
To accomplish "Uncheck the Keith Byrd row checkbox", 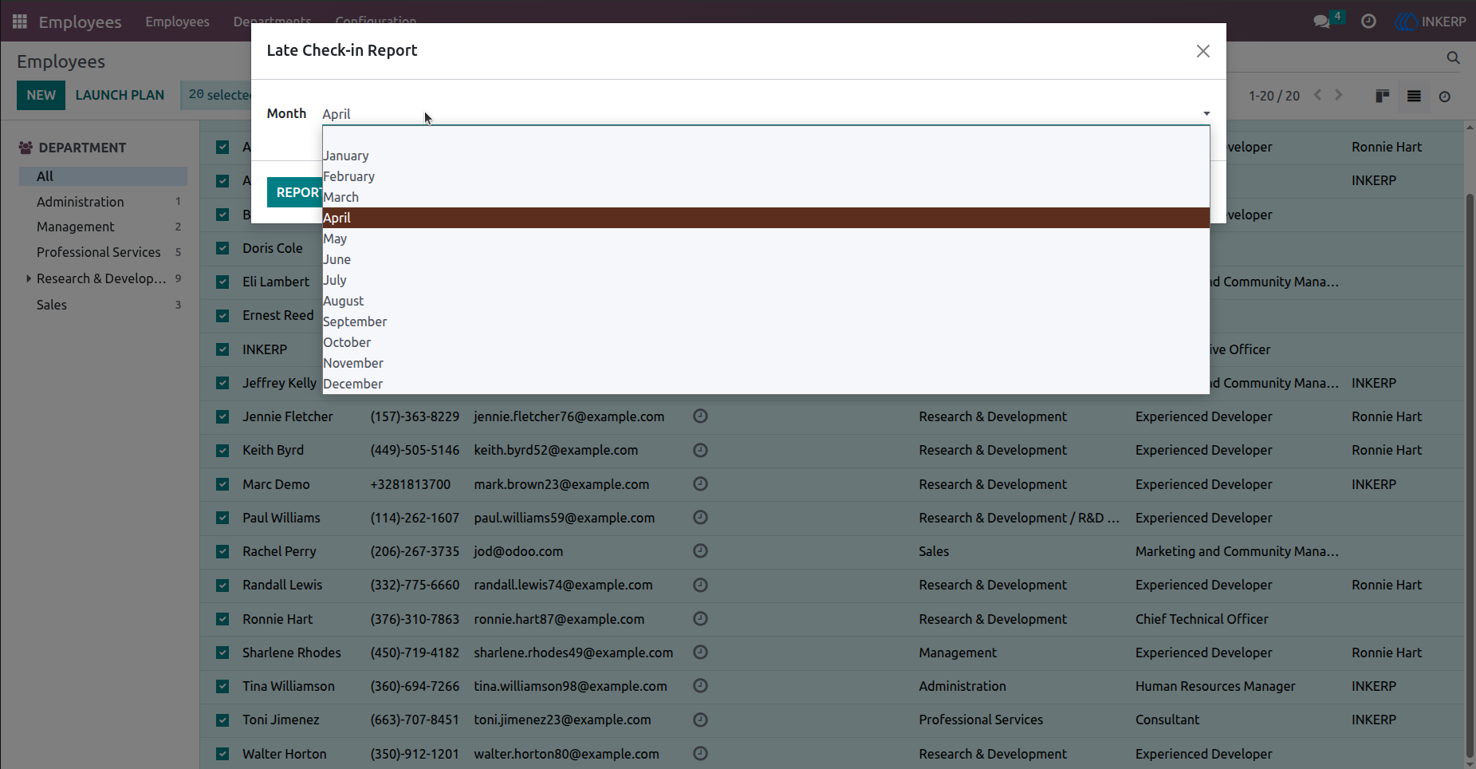I will tap(222, 451).
